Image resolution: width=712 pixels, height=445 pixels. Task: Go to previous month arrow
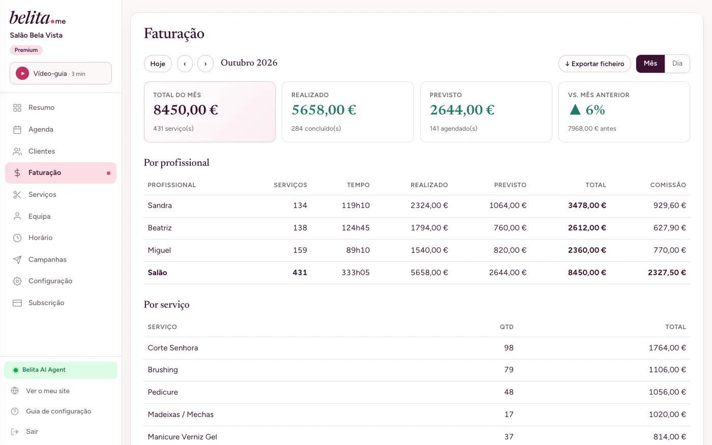pyautogui.click(x=185, y=64)
